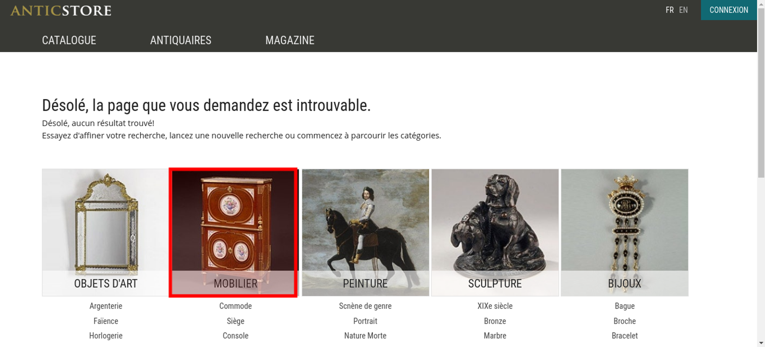Viewport: 765px width, 347px height.
Task: Open the Antiquaires menu
Action: click(x=181, y=40)
